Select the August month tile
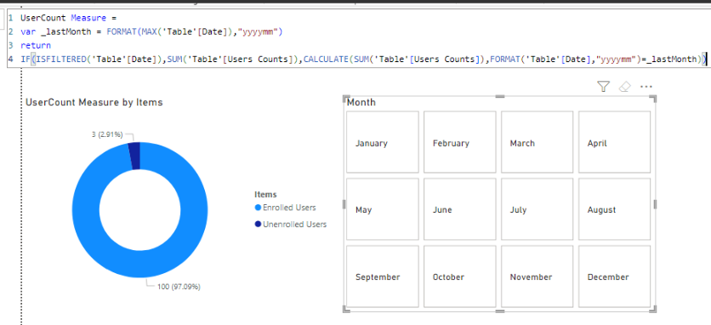Viewport: 711px width, 325px height. pos(614,208)
